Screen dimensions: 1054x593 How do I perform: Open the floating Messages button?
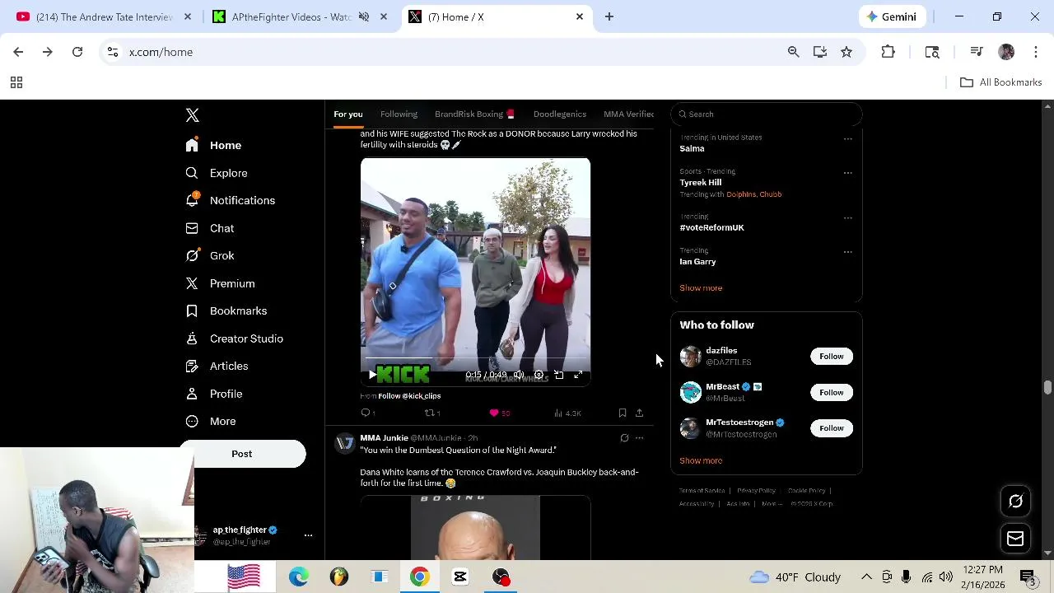coord(1015,539)
